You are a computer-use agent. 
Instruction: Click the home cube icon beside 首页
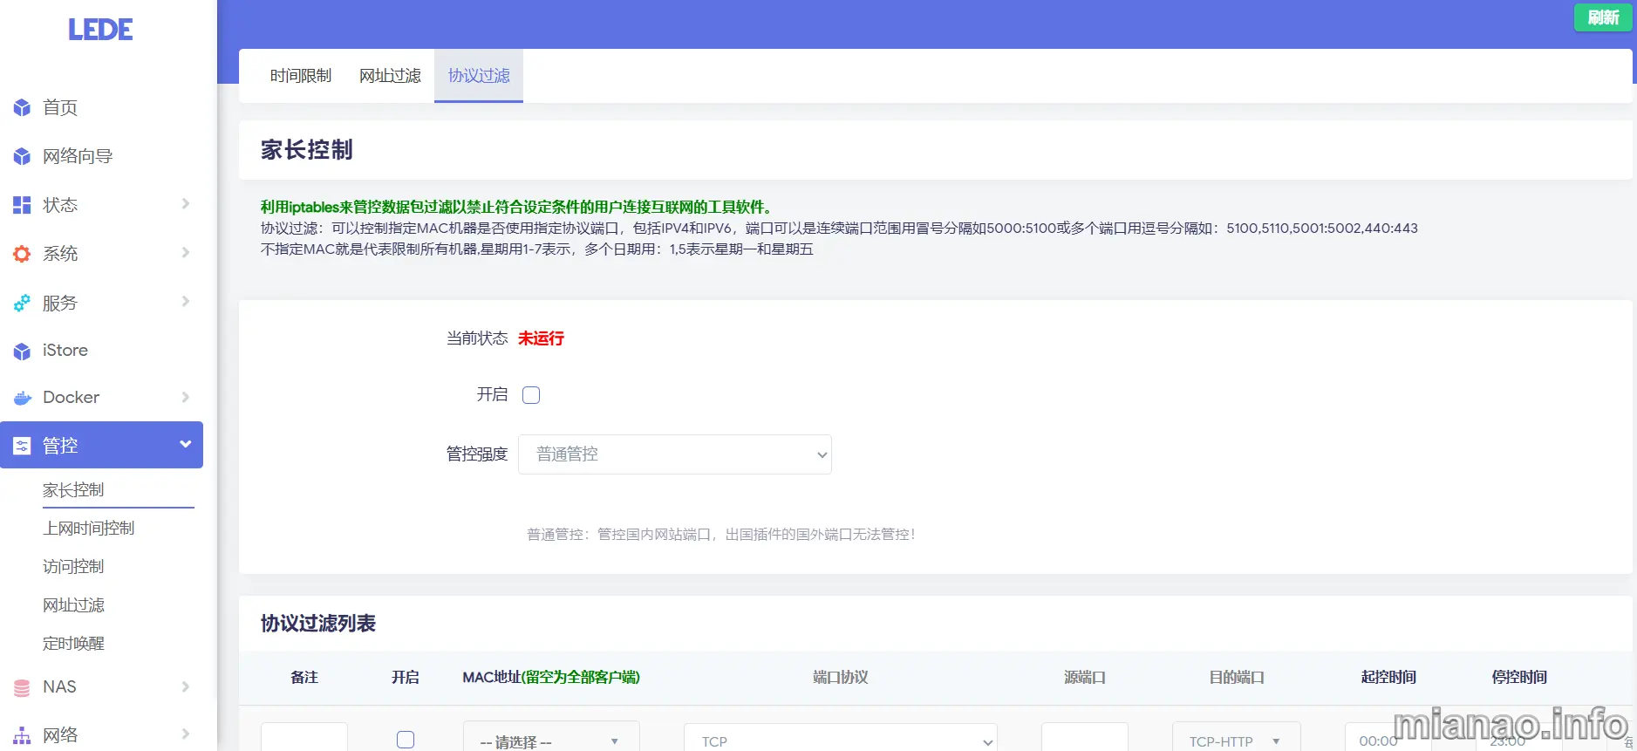coord(22,108)
